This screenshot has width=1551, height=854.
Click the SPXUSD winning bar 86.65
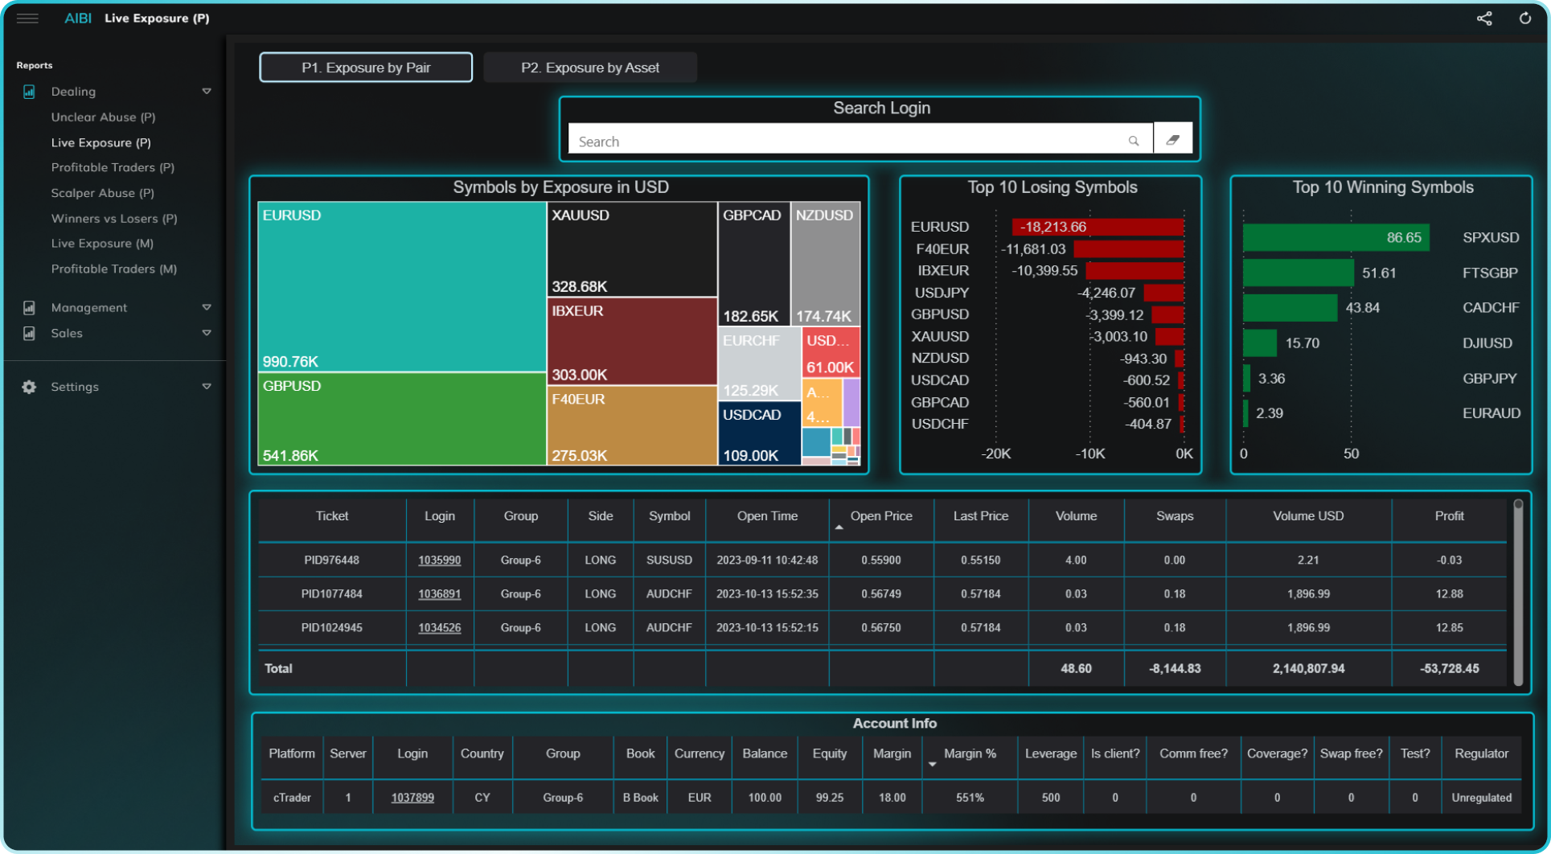[1336, 237]
